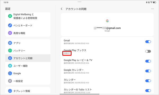Tap the 設定 header title
Viewport: 159px width, 95px height.
click(x=8, y=9)
